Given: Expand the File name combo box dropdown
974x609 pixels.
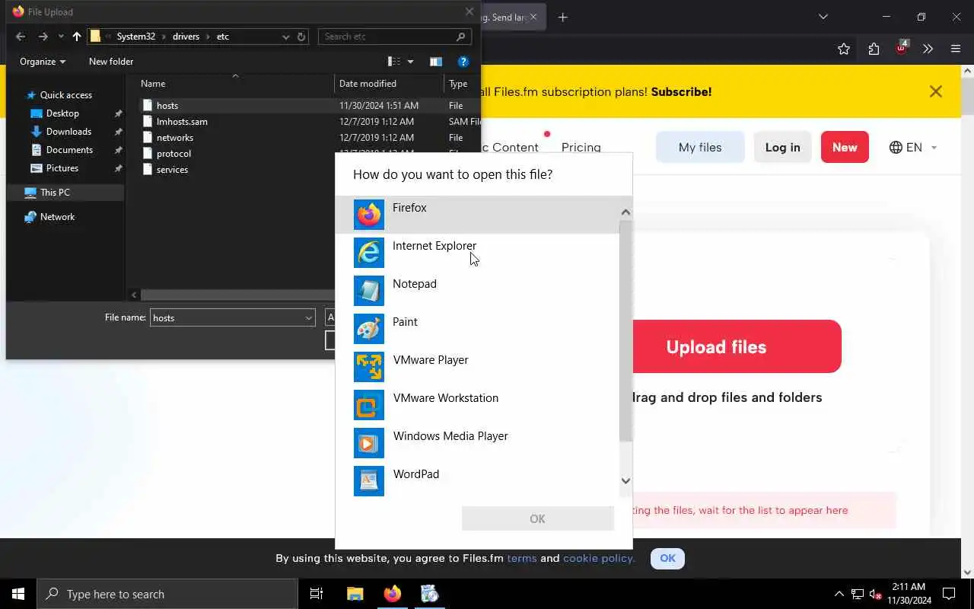Looking at the screenshot, I should [x=309, y=318].
